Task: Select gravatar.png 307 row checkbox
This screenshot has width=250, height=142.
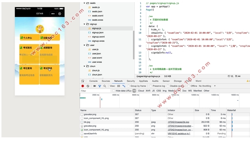Action: 82,114
